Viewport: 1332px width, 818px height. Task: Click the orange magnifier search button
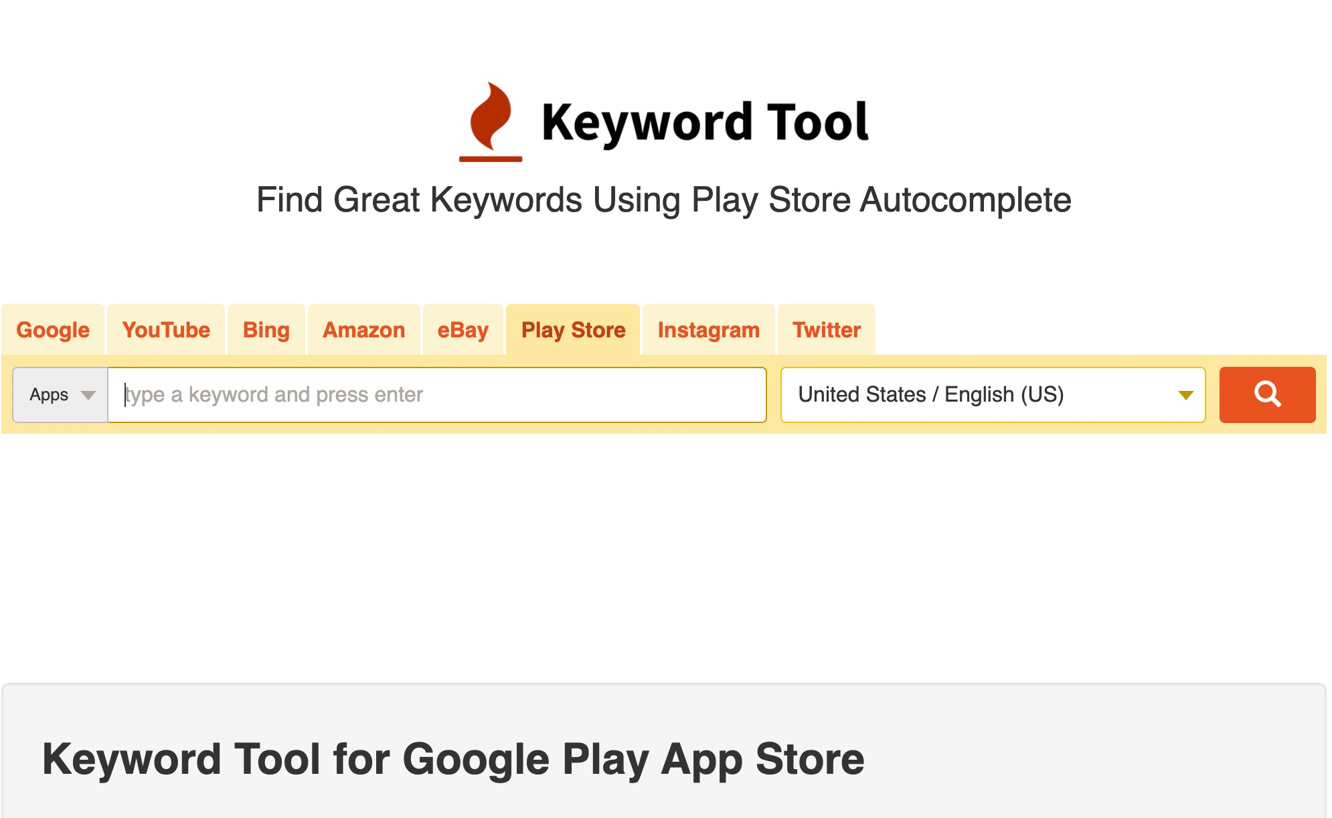point(1266,395)
